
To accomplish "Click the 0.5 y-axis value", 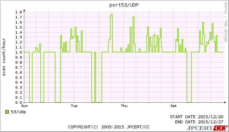I will click(x=18, y=77).
